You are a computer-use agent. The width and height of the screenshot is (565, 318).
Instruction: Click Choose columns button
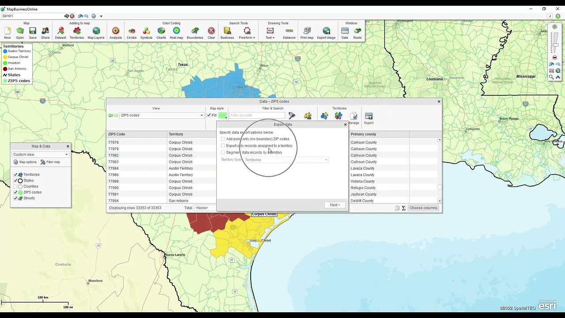(423, 208)
